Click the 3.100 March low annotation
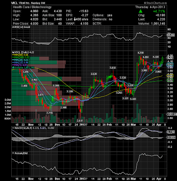The height and width of the screenshot is (181, 177). [x=133, y=99]
